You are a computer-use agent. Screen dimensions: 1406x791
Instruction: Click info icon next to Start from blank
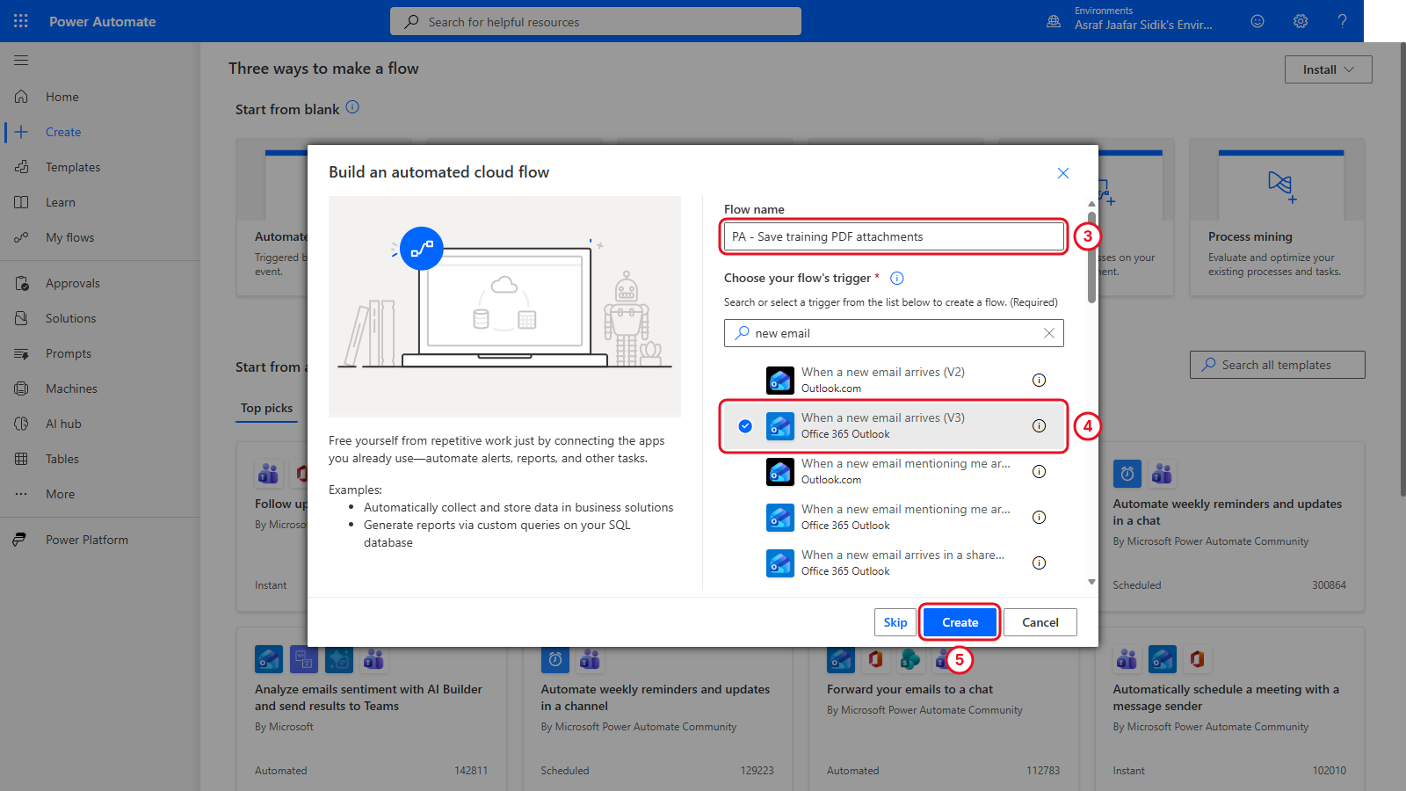coord(352,107)
